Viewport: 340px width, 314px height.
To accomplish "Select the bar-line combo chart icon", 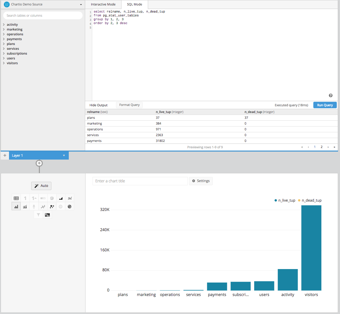I will (25, 207).
